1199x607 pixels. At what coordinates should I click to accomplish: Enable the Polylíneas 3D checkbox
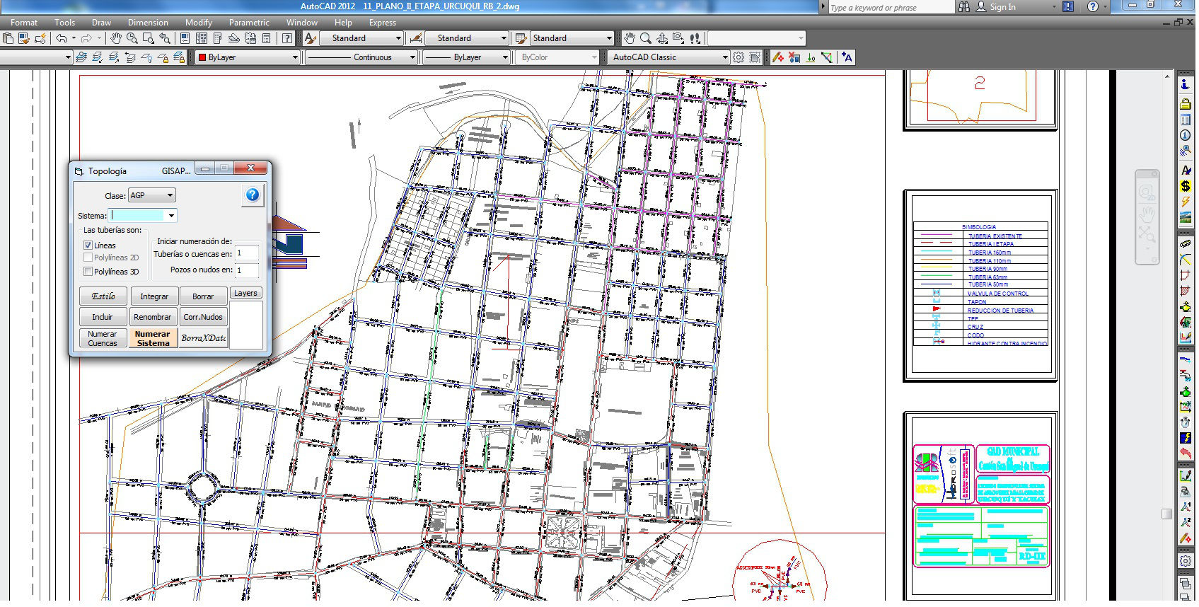(x=88, y=272)
